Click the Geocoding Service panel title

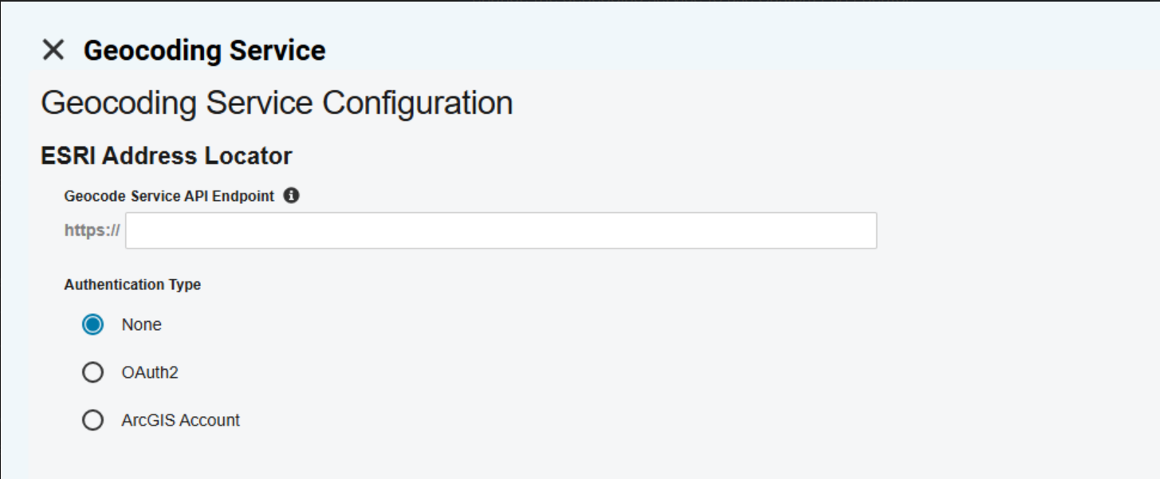pos(205,50)
